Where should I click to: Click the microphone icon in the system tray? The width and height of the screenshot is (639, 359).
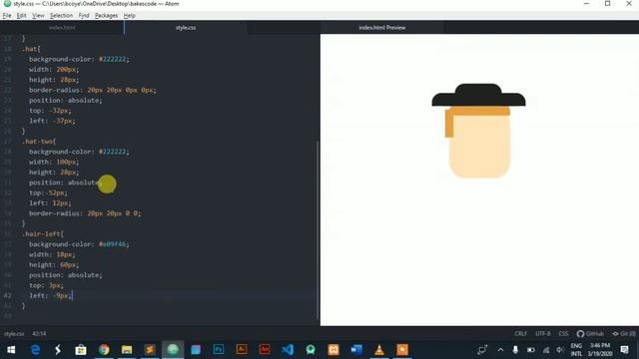515,350
